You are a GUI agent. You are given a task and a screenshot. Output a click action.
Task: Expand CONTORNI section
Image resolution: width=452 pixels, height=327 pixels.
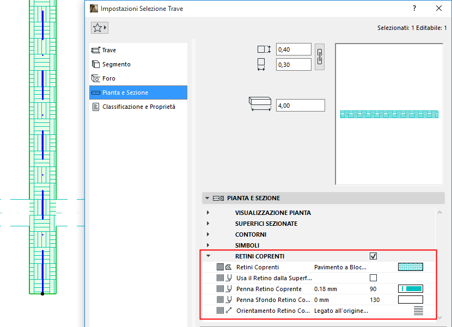click(x=208, y=235)
